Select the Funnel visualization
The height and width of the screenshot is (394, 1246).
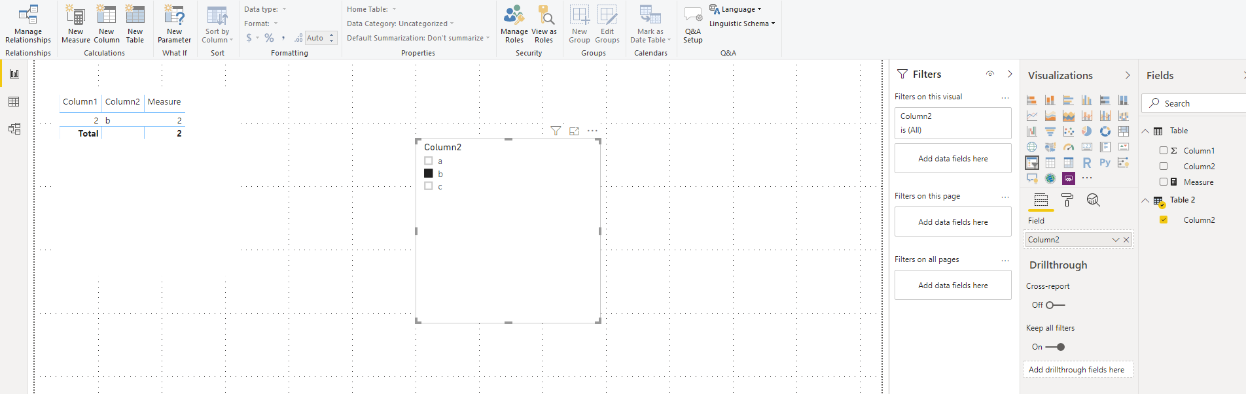coord(1050,131)
